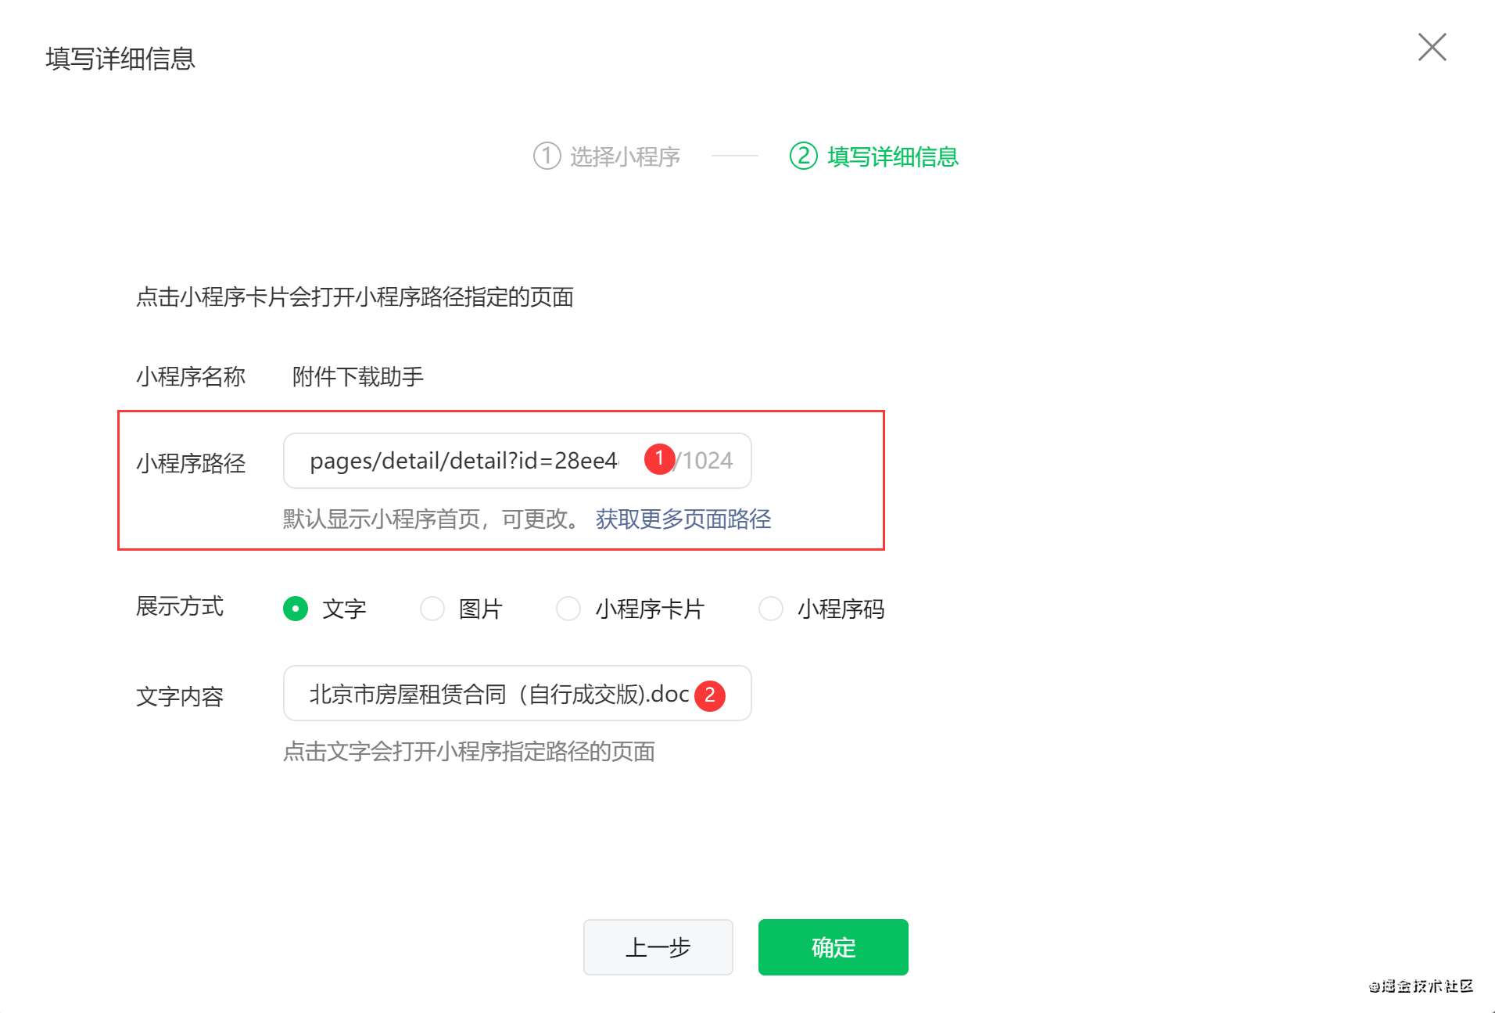Click the 展示方式 label
This screenshot has height=1013, width=1495.
click(x=180, y=606)
